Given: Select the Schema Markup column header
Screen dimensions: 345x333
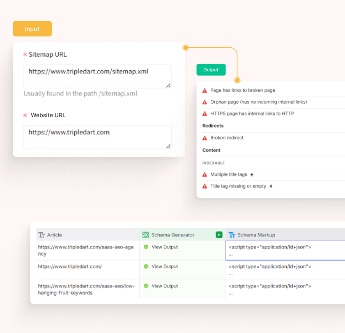Looking at the screenshot, I should [285, 235].
